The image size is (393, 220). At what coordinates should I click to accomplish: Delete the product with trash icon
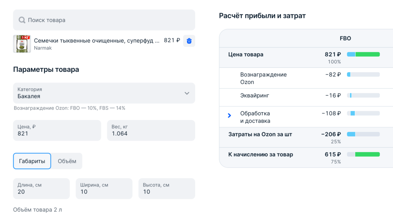(x=189, y=41)
